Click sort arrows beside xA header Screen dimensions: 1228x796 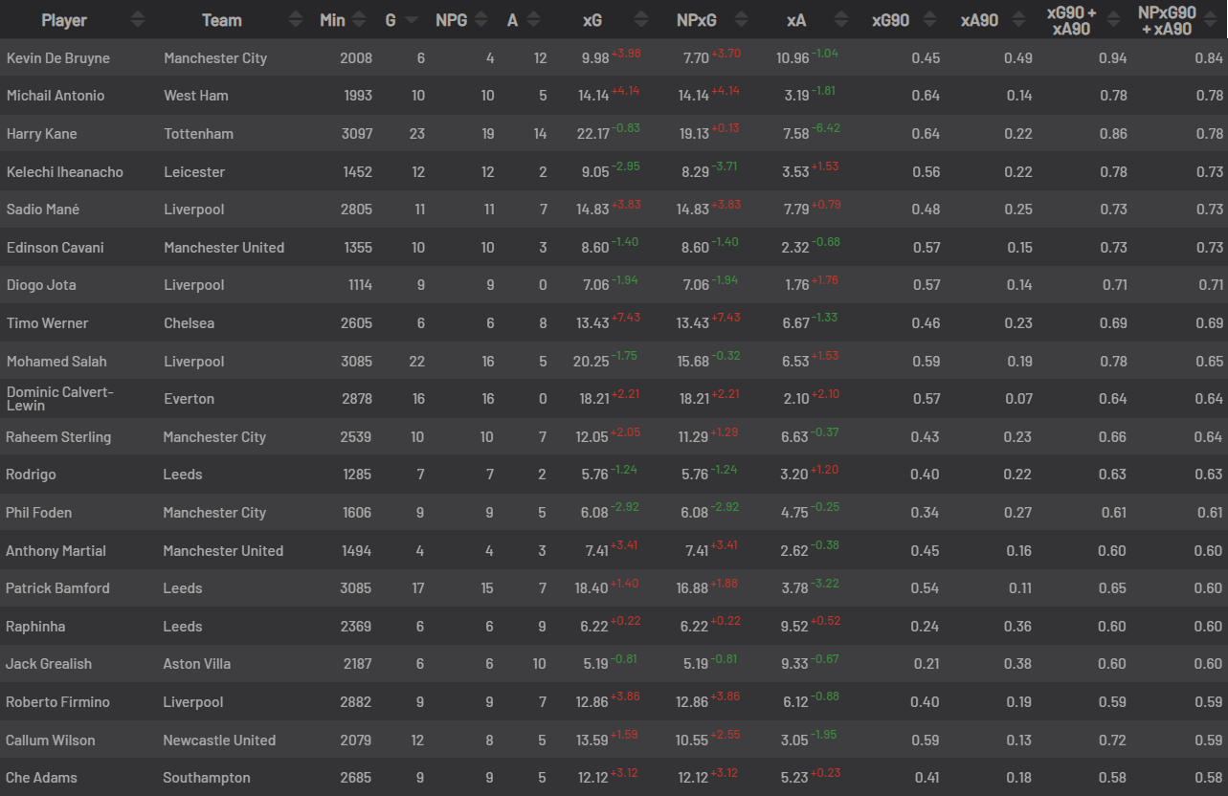tap(841, 19)
